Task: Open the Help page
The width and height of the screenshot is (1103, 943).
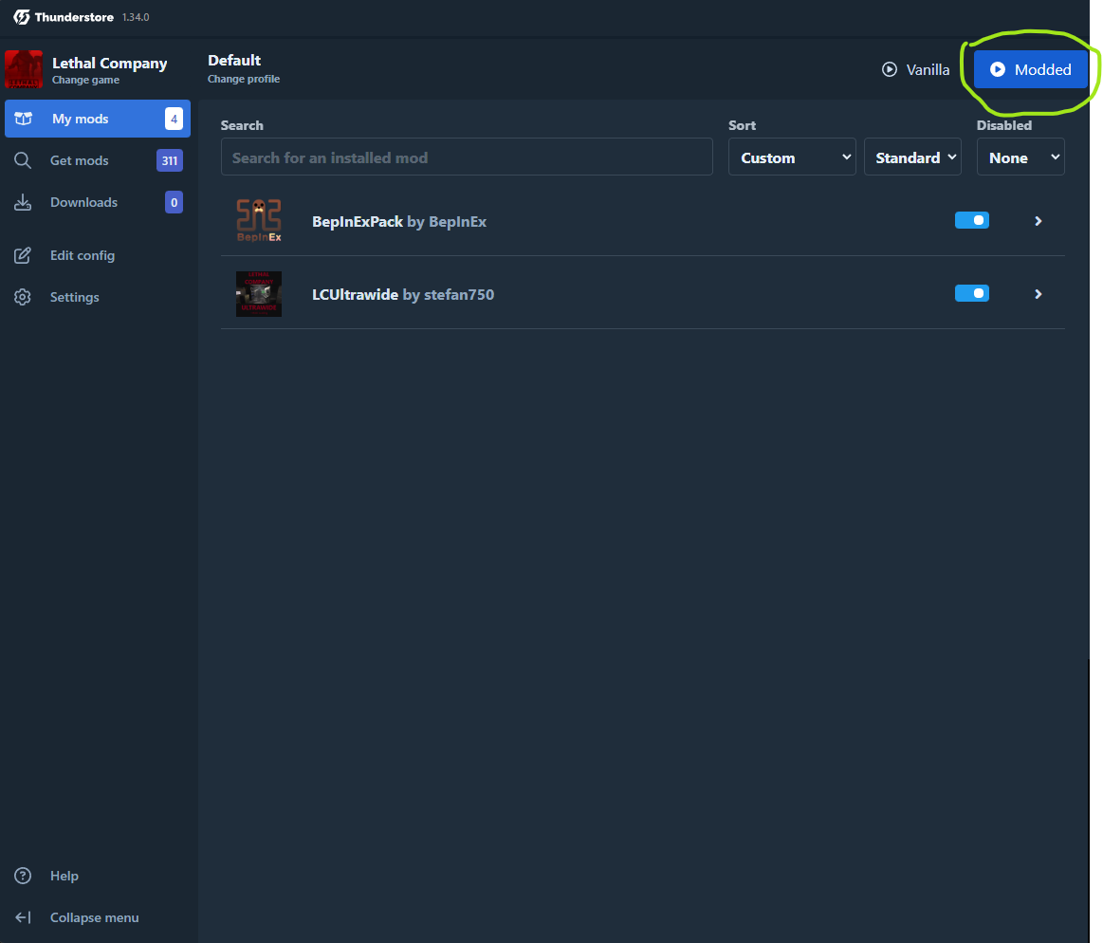Action: pos(98,876)
